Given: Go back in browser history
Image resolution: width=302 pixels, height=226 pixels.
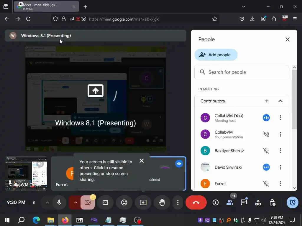Looking at the screenshot, I should pyautogui.click(x=7, y=19).
